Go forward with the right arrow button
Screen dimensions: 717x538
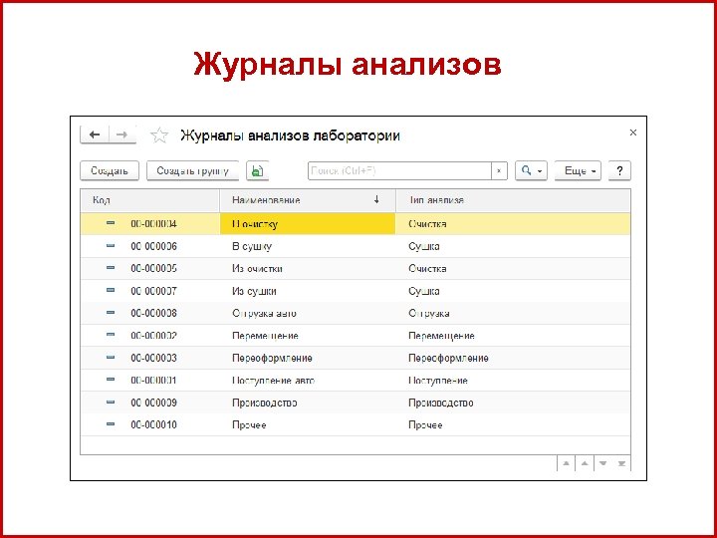pos(122,134)
